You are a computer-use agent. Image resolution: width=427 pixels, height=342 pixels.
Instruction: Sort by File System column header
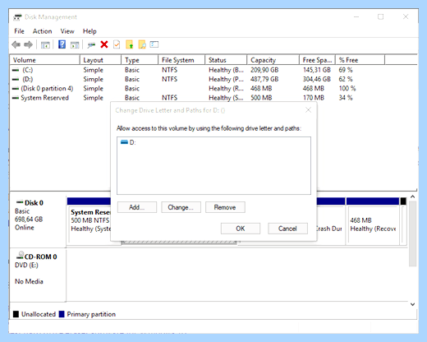[181, 60]
